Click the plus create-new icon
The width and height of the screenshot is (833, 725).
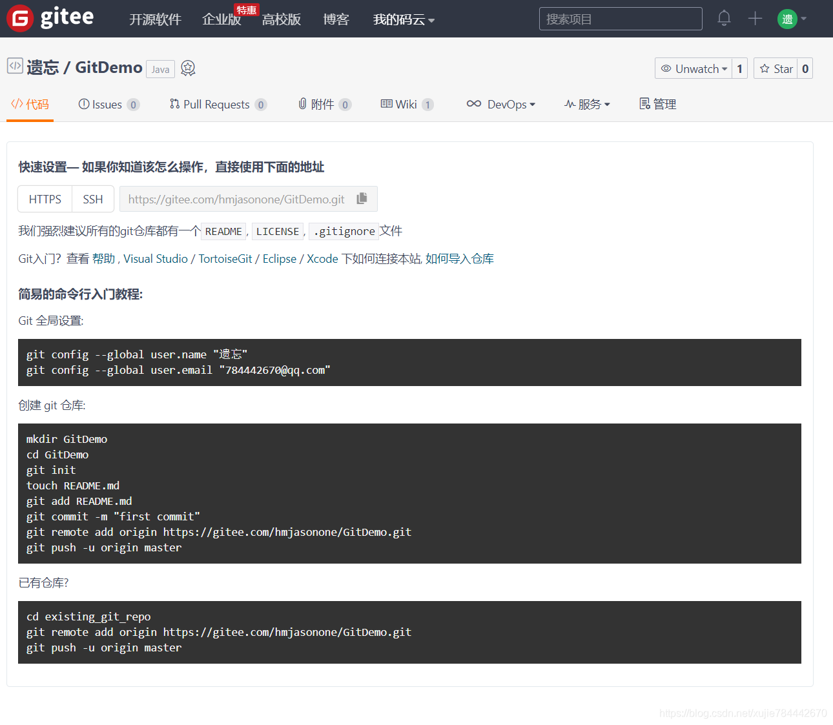[x=755, y=18]
